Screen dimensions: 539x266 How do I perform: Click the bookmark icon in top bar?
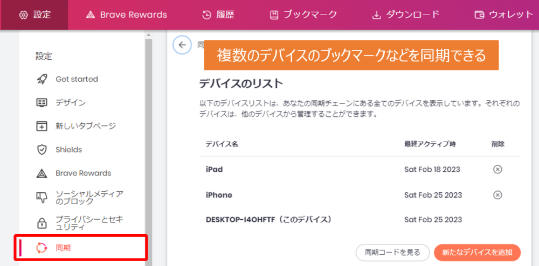(274, 15)
